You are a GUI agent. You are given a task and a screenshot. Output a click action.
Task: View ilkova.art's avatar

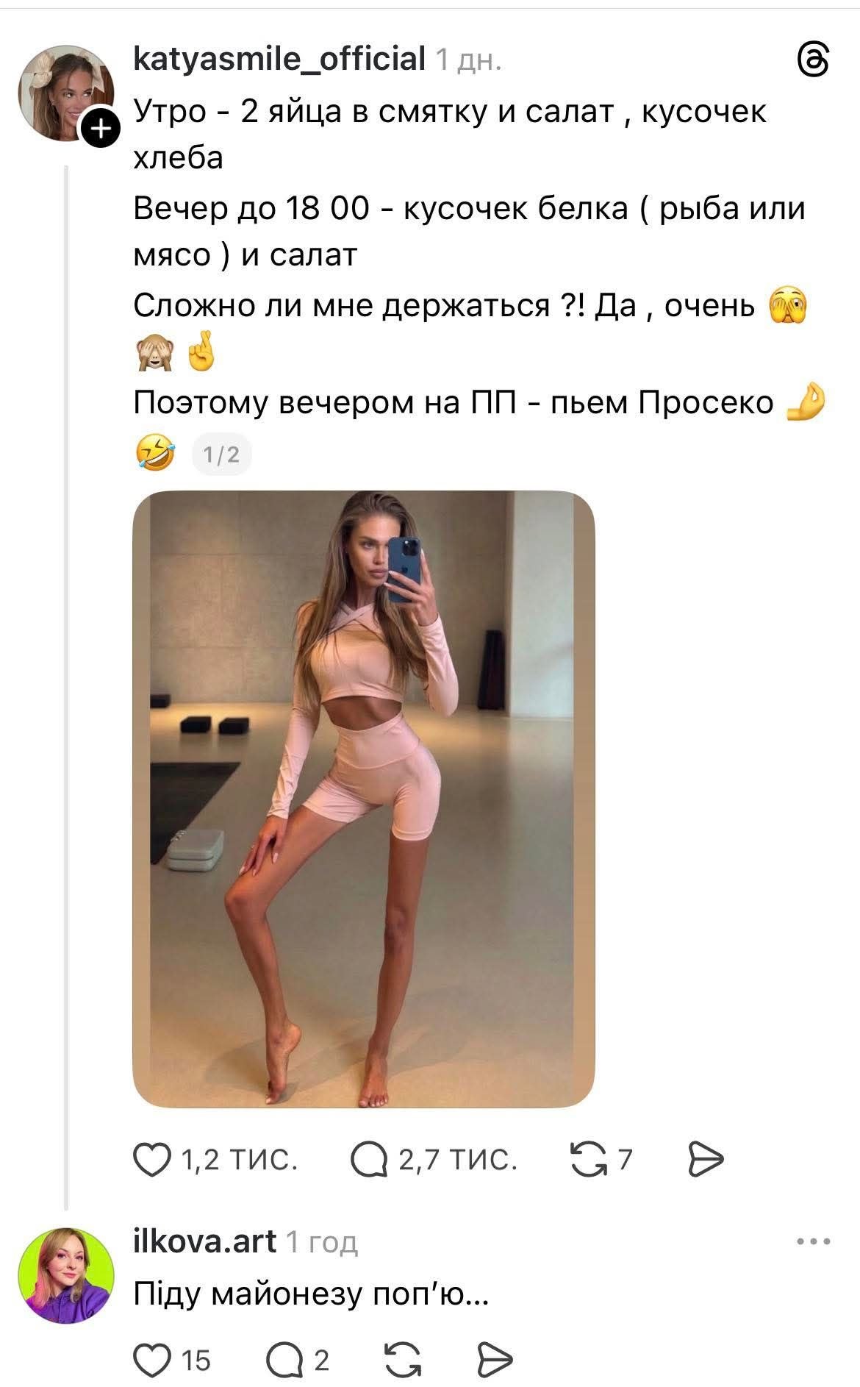pyautogui.click(x=66, y=1274)
